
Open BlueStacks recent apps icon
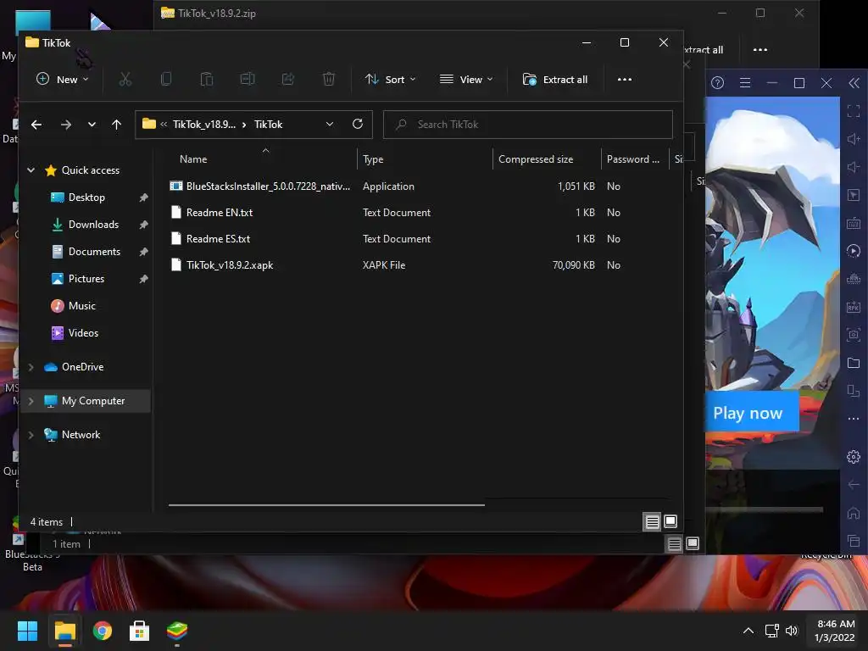854,540
